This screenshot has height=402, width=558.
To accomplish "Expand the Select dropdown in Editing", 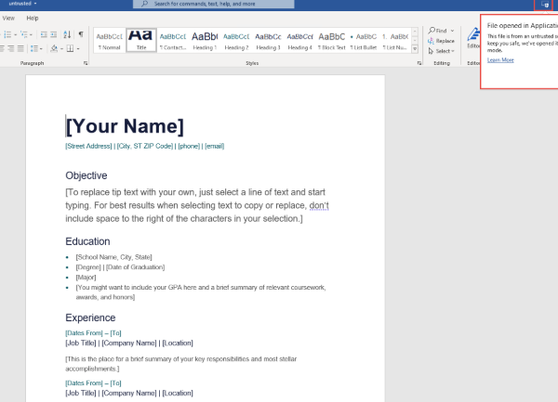I will [442, 51].
